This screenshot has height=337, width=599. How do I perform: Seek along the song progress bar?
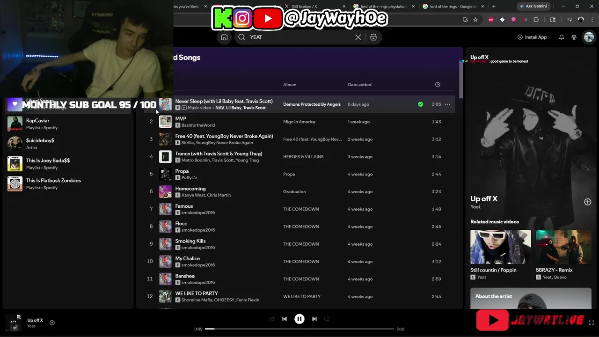tap(299, 329)
